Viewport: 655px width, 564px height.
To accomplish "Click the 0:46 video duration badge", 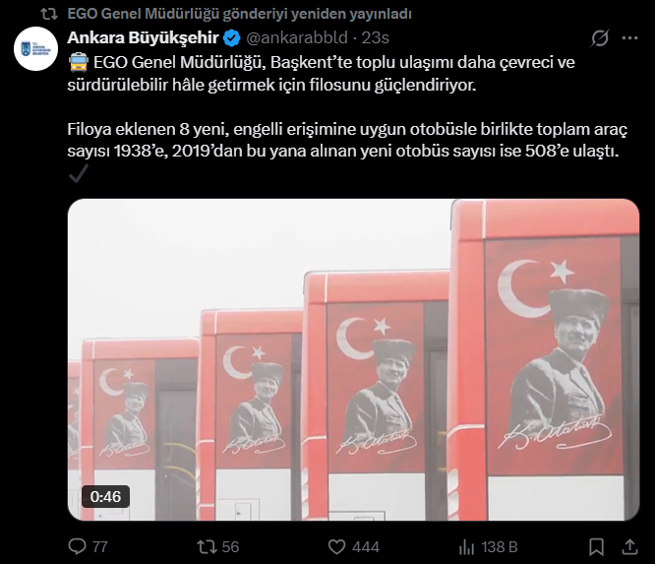I will pos(105,496).
